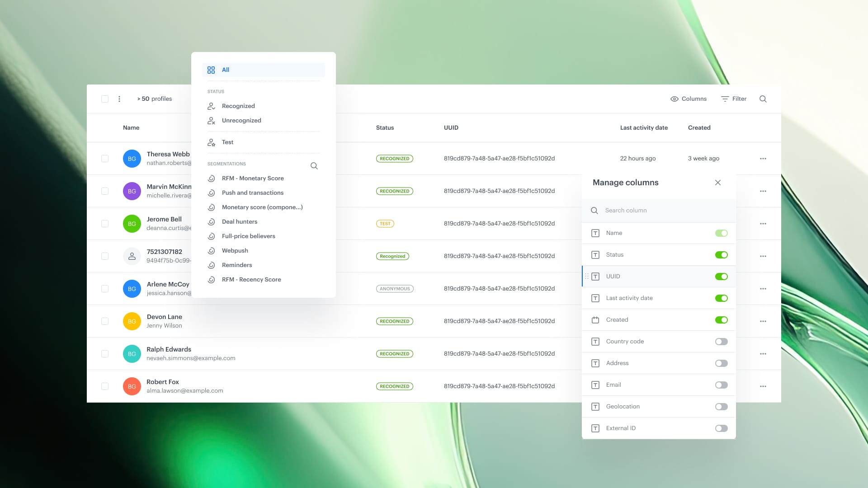This screenshot has height=488, width=868.
Task: Enable the Country code column toggle
Action: tap(722, 341)
